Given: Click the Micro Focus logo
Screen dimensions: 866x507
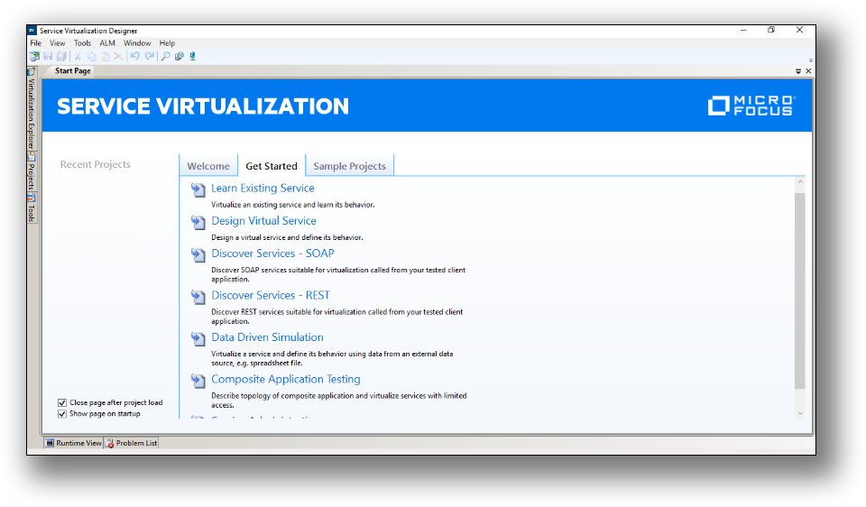Looking at the screenshot, I should coord(751,106).
